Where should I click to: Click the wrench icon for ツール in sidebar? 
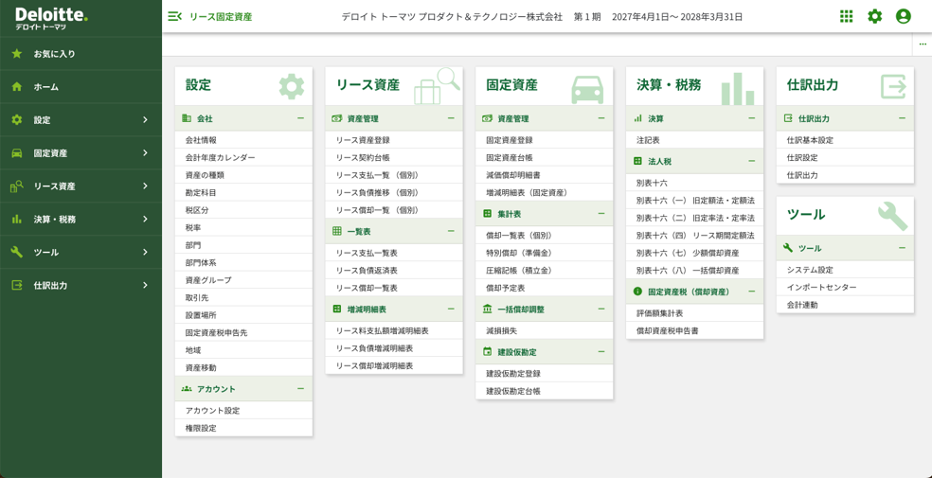[17, 253]
